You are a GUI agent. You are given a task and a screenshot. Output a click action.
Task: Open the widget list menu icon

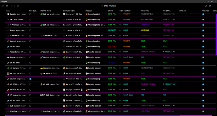pos(7,6)
